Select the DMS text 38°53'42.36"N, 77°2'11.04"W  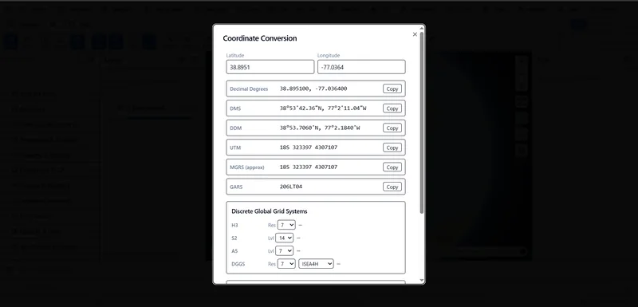coord(323,108)
